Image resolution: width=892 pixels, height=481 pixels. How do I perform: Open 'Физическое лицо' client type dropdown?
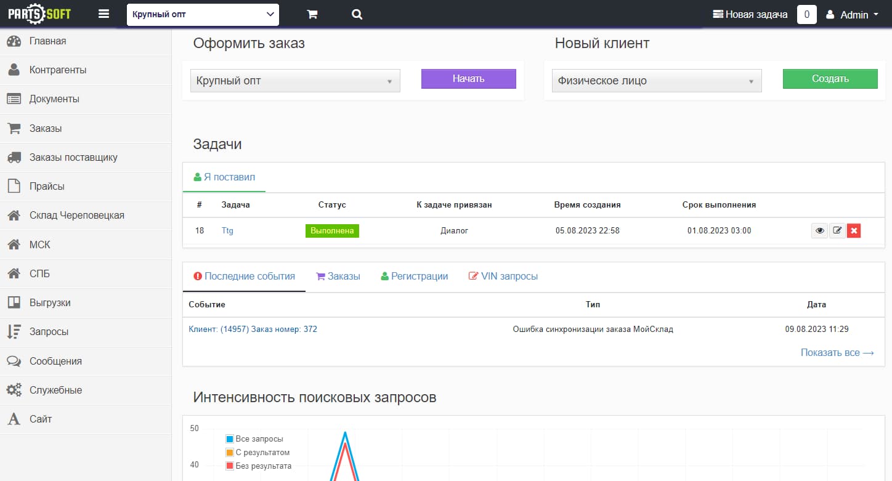click(x=656, y=81)
